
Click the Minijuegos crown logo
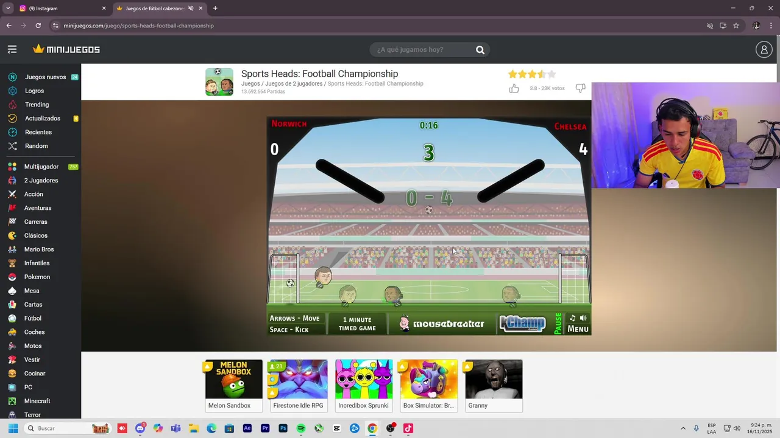pyautogui.click(x=66, y=49)
